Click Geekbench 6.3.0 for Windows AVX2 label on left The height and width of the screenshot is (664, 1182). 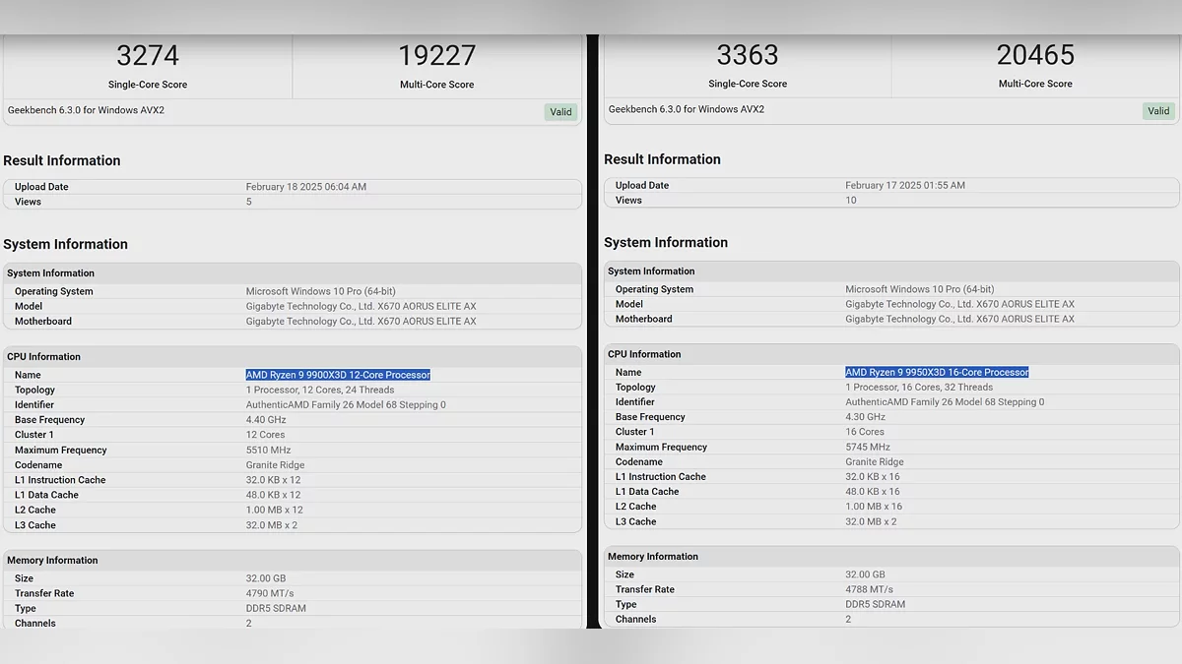pos(86,110)
